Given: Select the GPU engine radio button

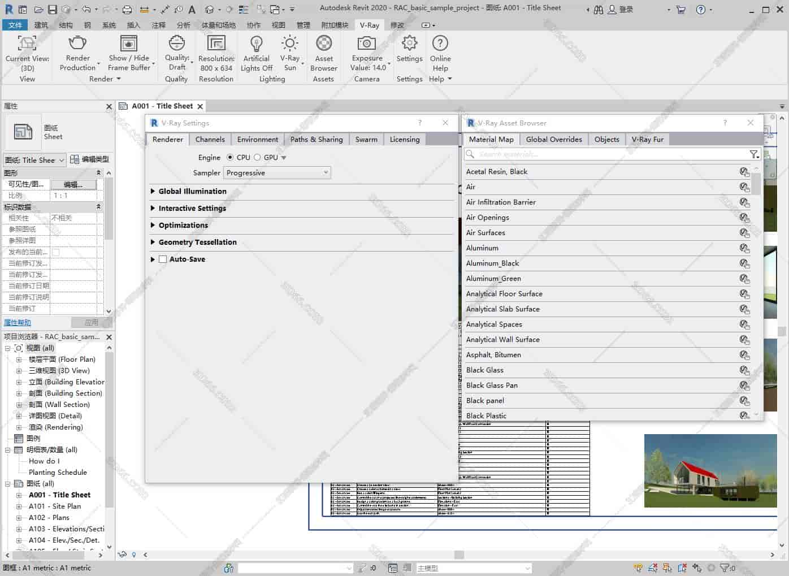Looking at the screenshot, I should click(257, 158).
